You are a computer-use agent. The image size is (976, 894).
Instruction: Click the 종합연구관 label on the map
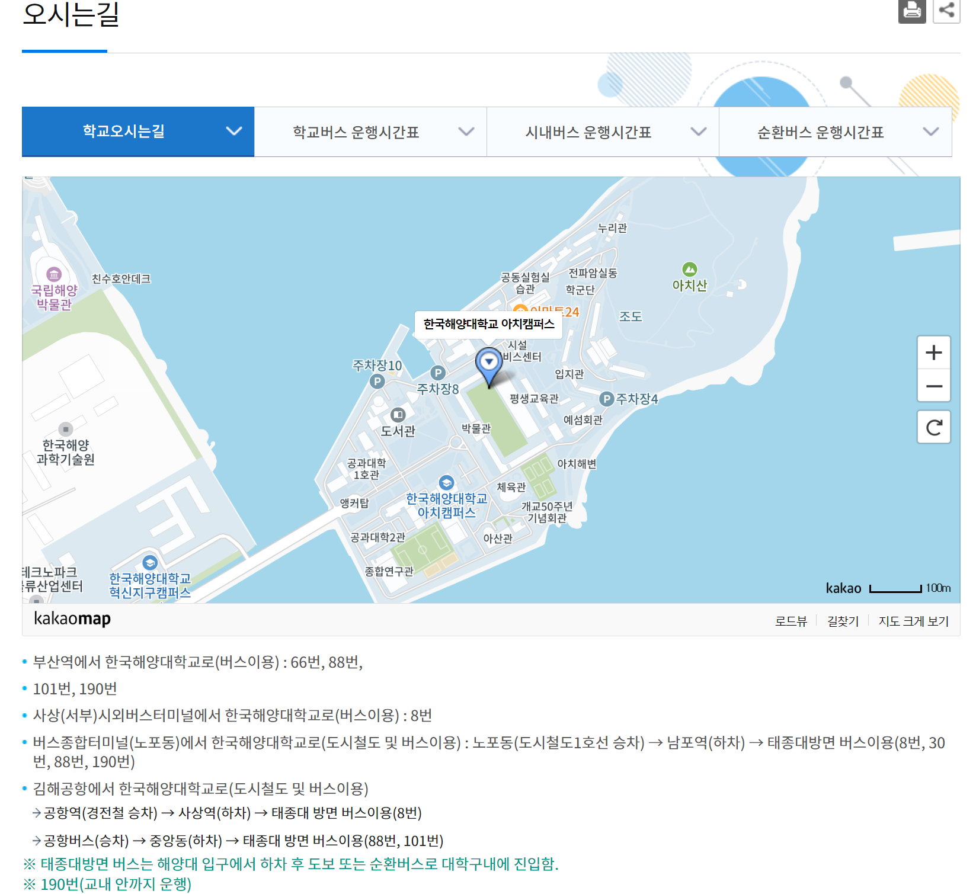click(389, 571)
